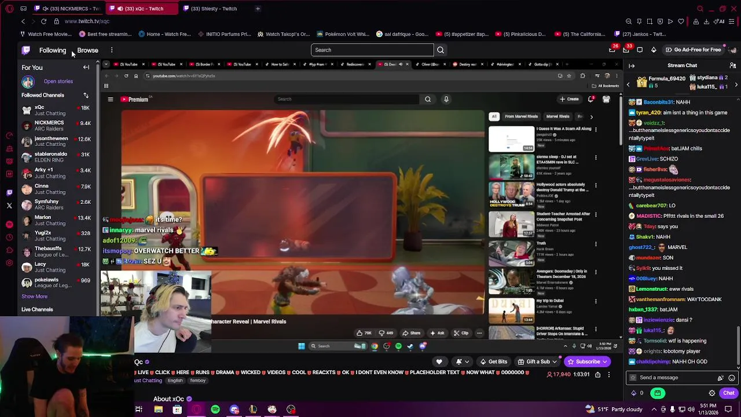The width and height of the screenshot is (741, 417).
Task: Collapse the For You sidebar
Action: click(86, 67)
